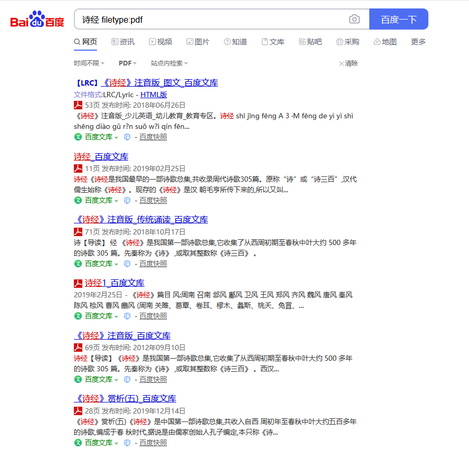Switch to the 资讯 tab
Viewport: 469px width, 450px height.
coord(123,42)
